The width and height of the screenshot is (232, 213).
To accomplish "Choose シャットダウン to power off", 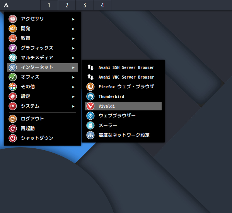I will tap(43, 138).
